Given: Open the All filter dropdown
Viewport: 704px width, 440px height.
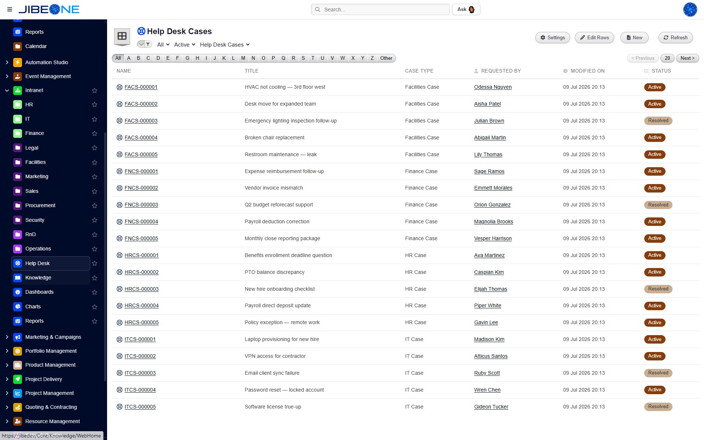Looking at the screenshot, I should 163,45.
